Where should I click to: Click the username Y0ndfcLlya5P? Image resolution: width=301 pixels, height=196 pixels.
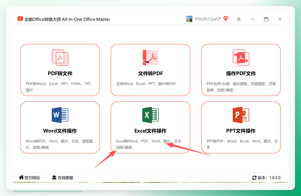click(x=208, y=19)
